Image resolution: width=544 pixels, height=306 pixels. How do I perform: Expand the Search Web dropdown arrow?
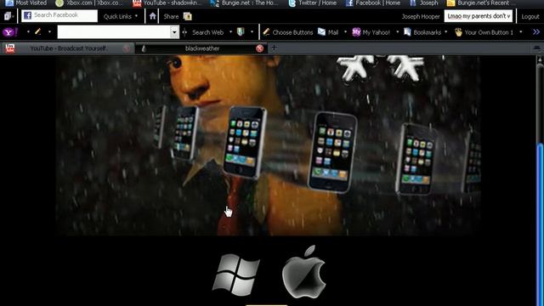pos(230,32)
